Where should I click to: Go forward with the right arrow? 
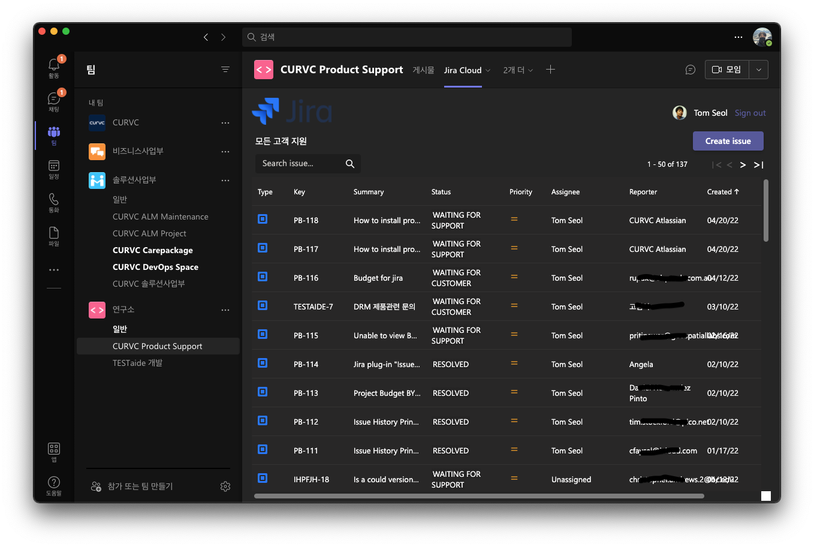(x=224, y=37)
